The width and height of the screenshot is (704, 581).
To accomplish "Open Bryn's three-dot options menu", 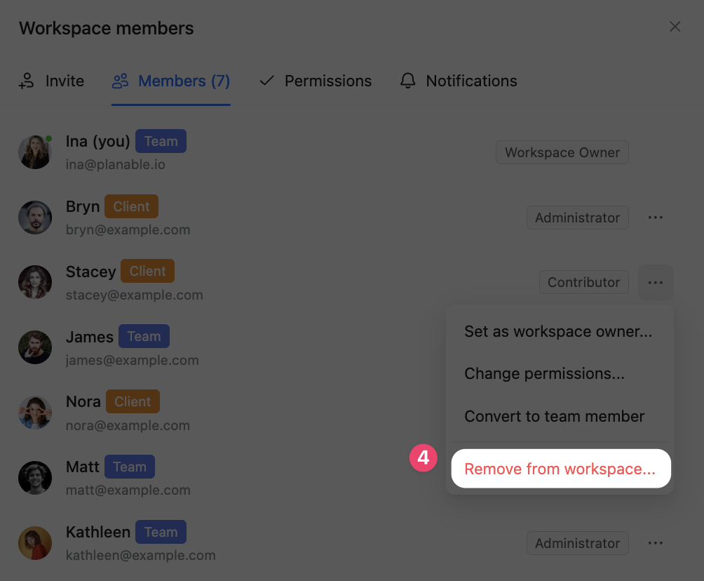I will [656, 218].
